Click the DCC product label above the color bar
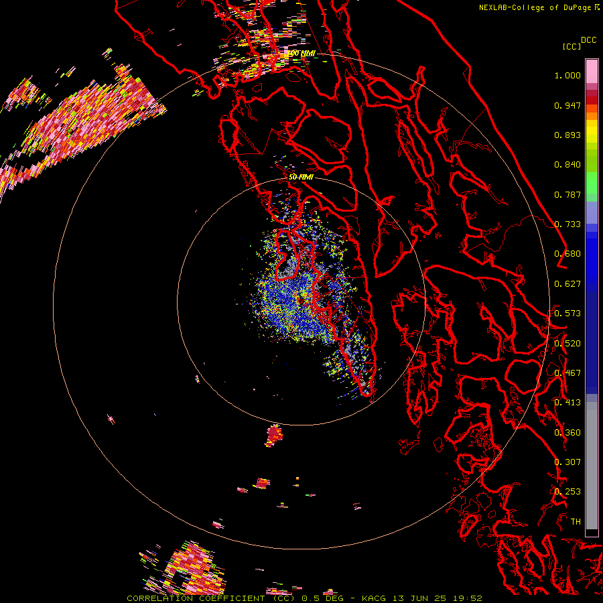The height and width of the screenshot is (603, 603). (x=588, y=40)
